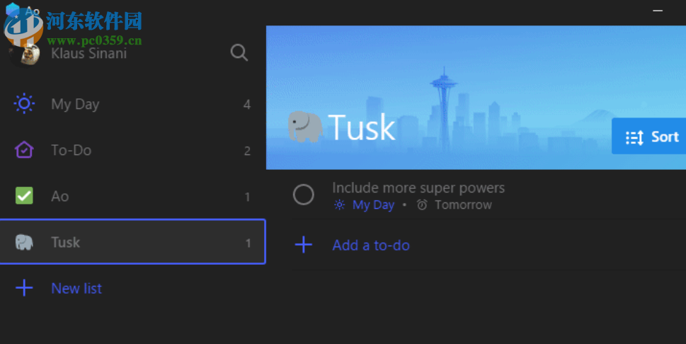Image resolution: width=686 pixels, height=344 pixels.
Task: Click the user profile avatar picture
Action: (30, 53)
